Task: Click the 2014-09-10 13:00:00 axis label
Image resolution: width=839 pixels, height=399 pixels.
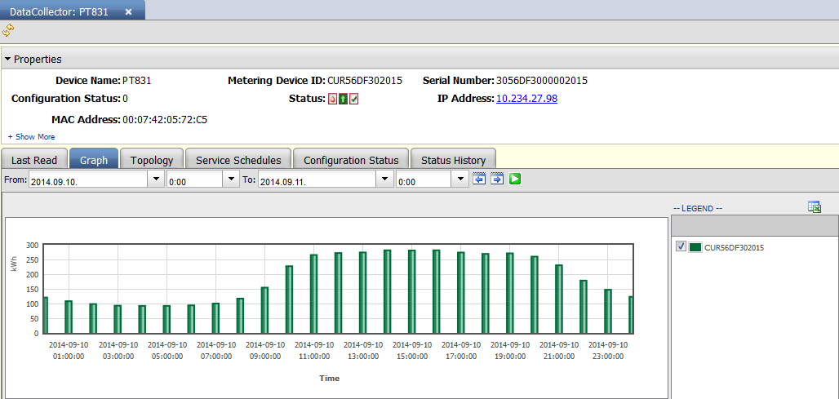Action: [363, 350]
